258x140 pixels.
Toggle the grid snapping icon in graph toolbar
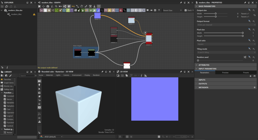99,6
